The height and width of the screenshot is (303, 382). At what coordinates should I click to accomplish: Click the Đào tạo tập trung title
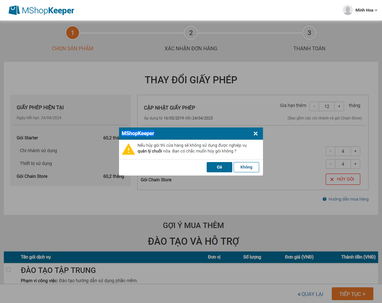click(58, 270)
